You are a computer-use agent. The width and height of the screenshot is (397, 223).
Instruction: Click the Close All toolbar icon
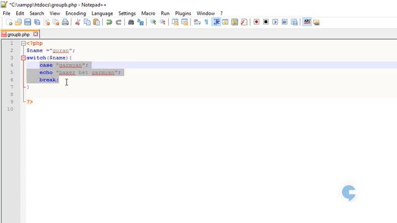56,22
